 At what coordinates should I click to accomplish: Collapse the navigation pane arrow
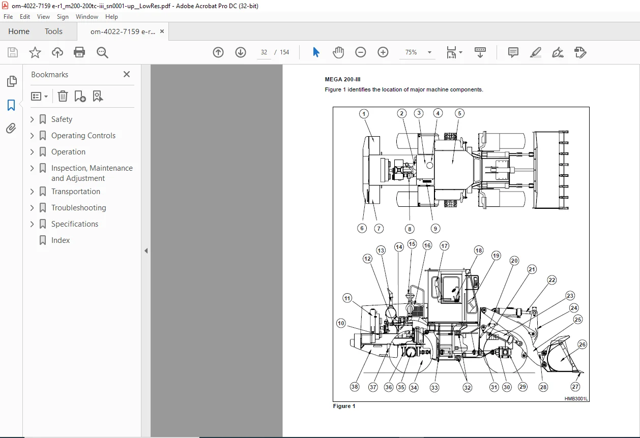(146, 251)
